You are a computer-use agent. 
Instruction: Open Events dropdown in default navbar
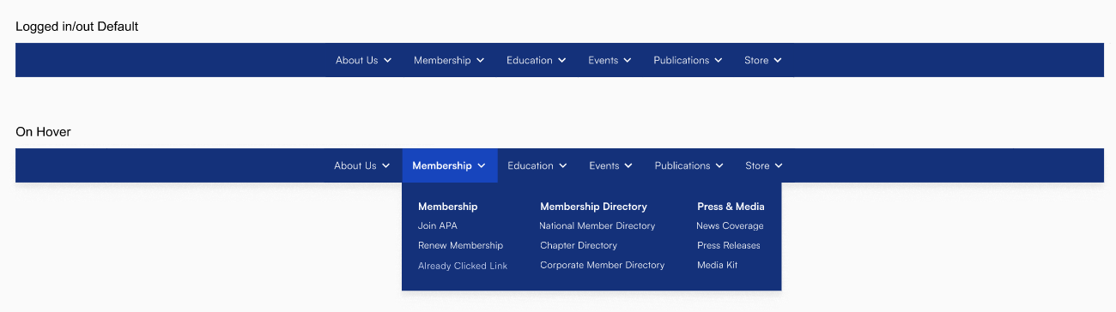tap(610, 60)
